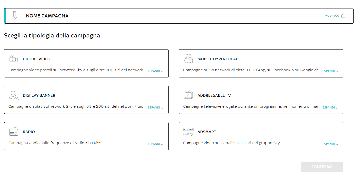This screenshot has height=188, width=361.
Task: Select the ADSMART title
Action: tap(207, 132)
